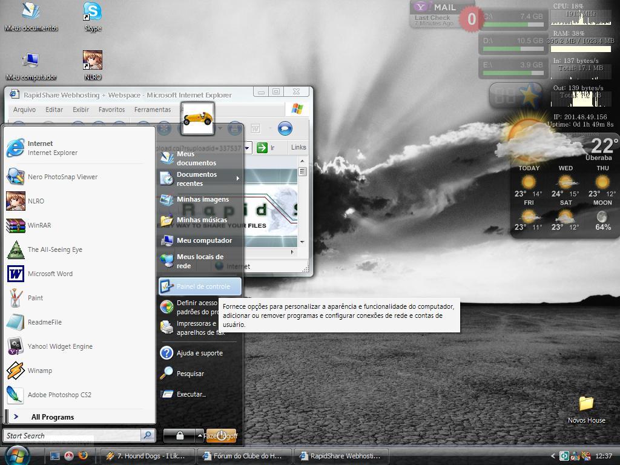Click the Start Search magnifier button
This screenshot has width=620, height=465.
click(148, 435)
